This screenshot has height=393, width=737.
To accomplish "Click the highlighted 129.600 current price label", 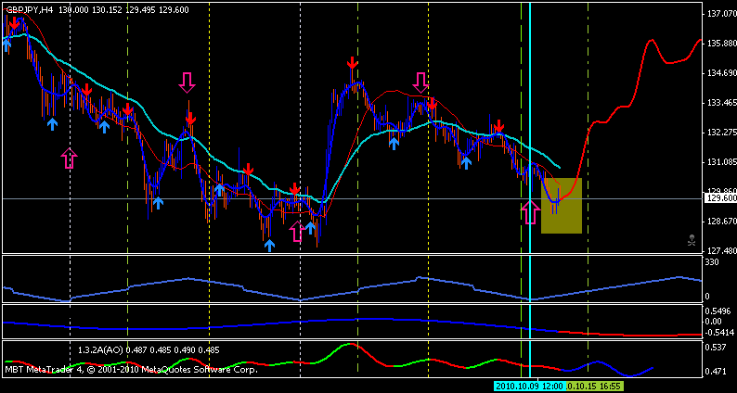I will (720, 198).
